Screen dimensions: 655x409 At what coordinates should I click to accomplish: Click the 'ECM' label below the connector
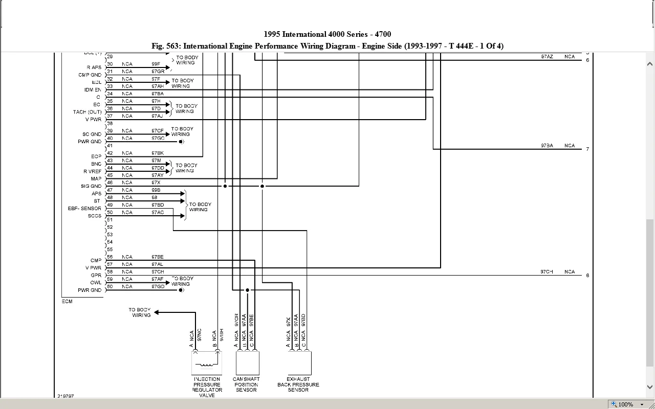[67, 302]
